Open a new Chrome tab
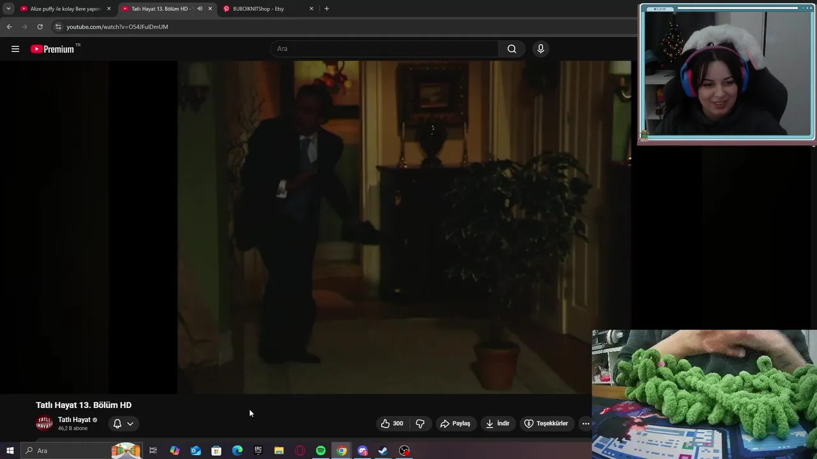Viewport: 817px width, 459px height. point(327,9)
